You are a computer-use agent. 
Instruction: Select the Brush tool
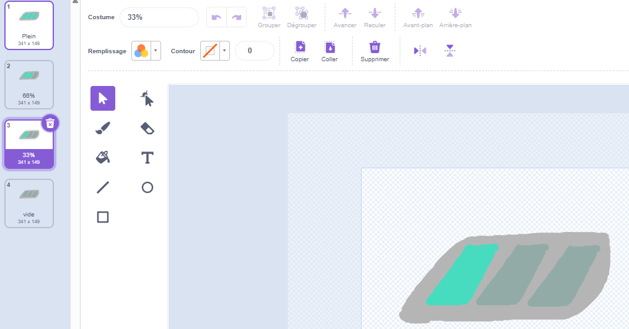[103, 128]
